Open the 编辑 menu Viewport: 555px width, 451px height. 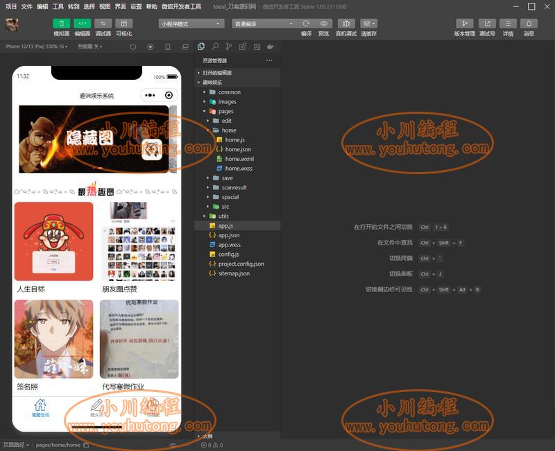(x=42, y=6)
